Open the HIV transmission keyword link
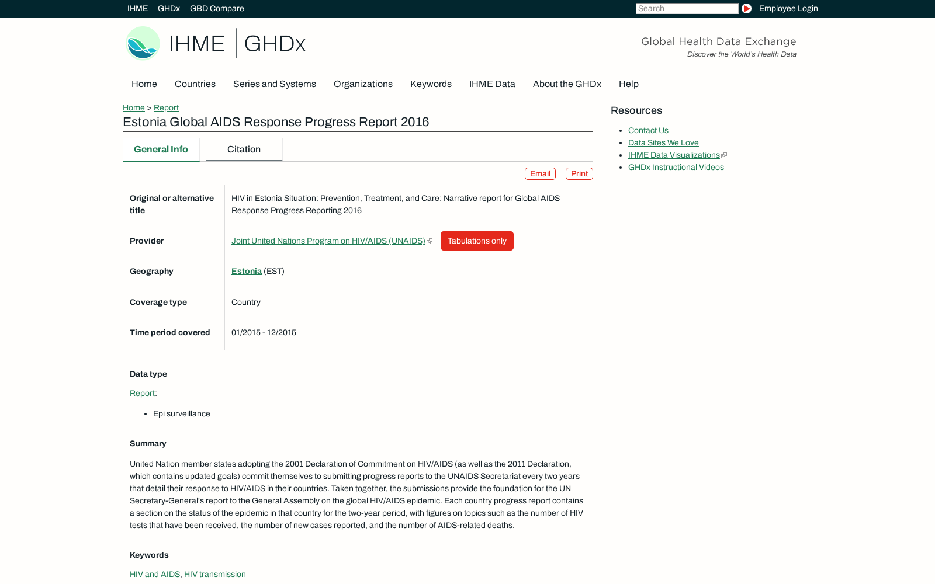935x584 pixels. point(215,575)
